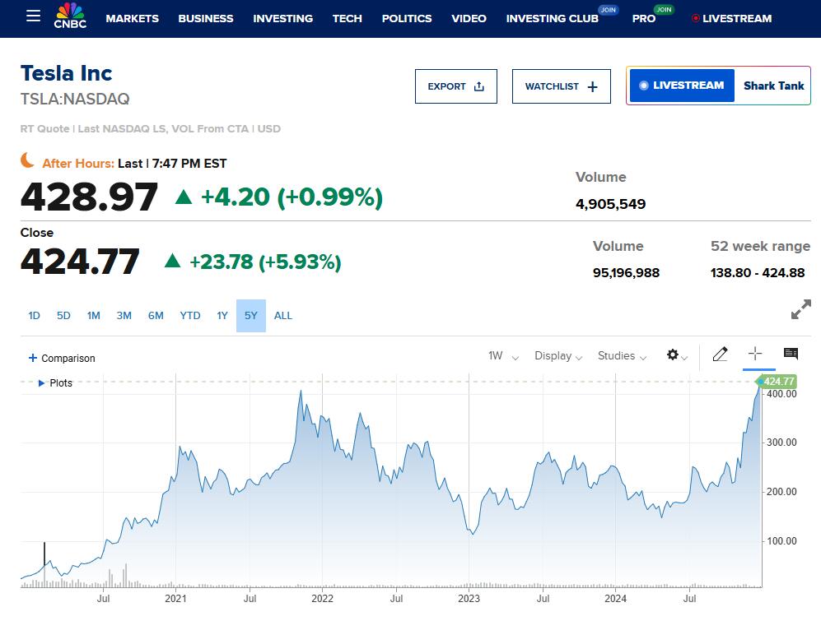The image size is (821, 621).
Task: Select the 1M chart range
Action: pos(93,316)
